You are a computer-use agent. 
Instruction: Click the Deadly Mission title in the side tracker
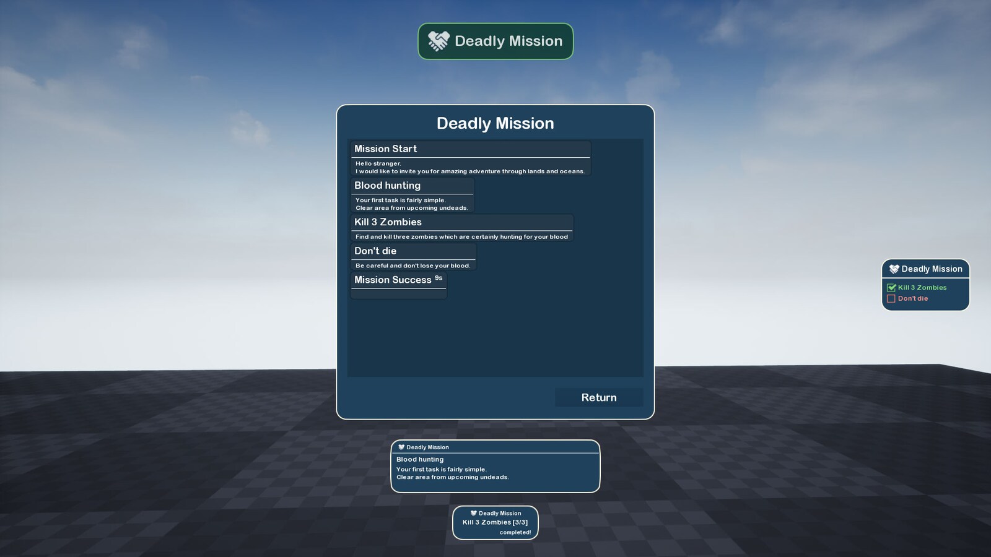pos(932,269)
